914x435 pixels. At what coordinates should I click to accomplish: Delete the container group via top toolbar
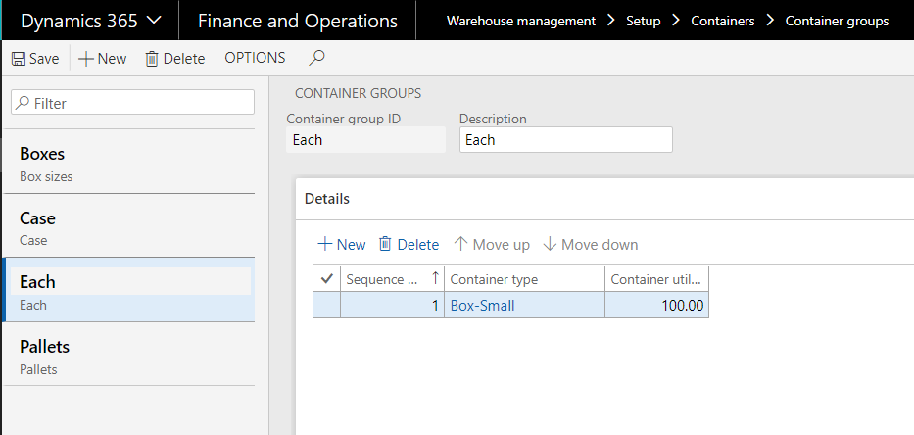pyautogui.click(x=175, y=59)
